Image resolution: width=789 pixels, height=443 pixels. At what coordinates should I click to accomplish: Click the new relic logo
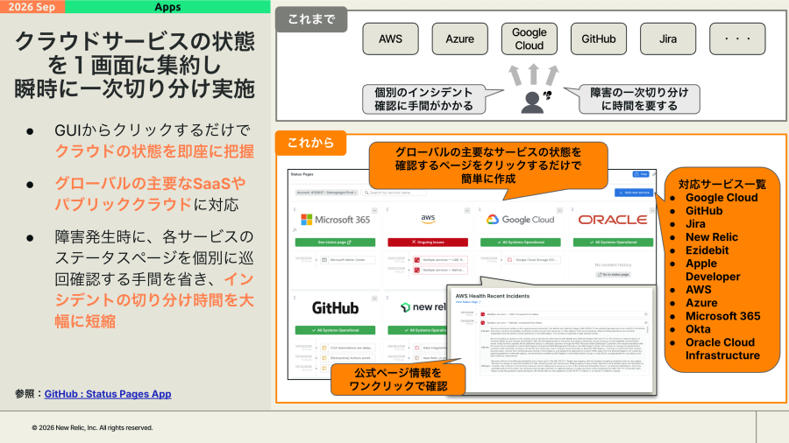(x=423, y=307)
